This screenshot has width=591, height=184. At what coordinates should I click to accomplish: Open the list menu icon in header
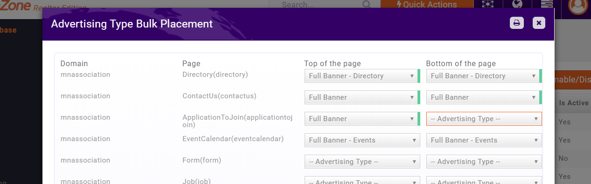tap(546, 4)
